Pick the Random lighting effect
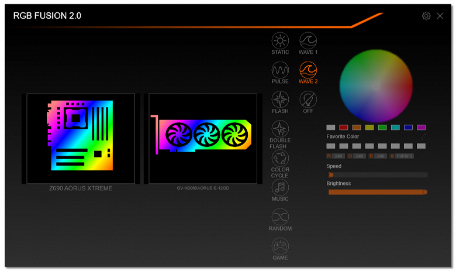 tap(280, 219)
